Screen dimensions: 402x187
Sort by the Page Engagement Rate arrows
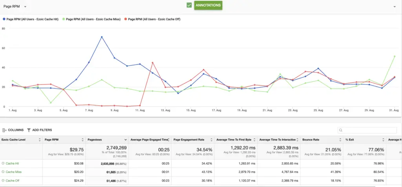[212, 140]
